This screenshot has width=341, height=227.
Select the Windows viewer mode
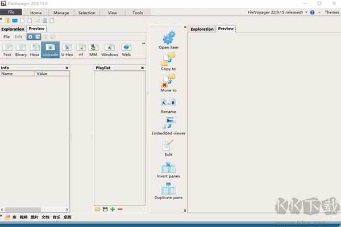pyautogui.click(x=110, y=50)
